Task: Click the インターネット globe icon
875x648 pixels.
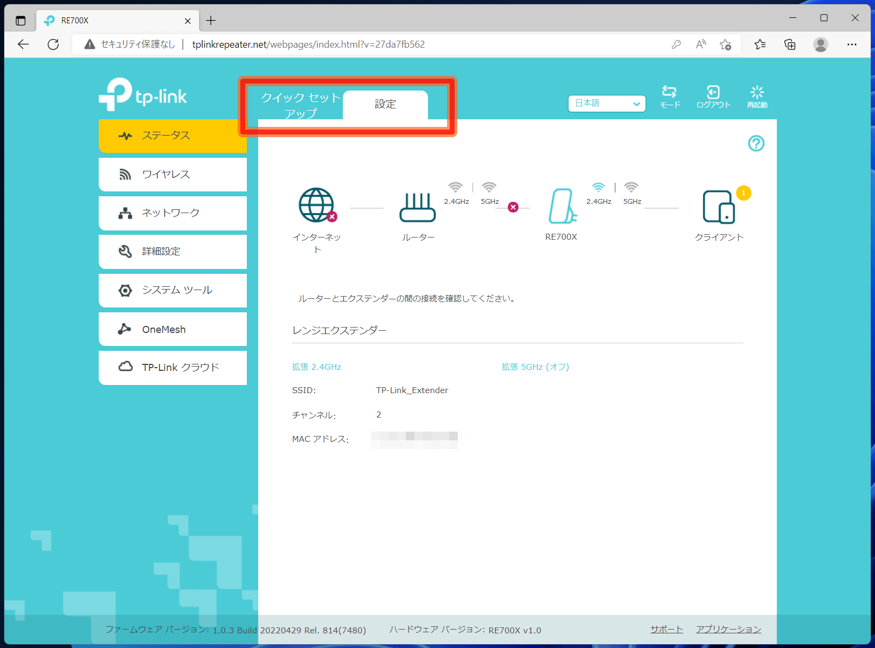Action: tap(317, 205)
